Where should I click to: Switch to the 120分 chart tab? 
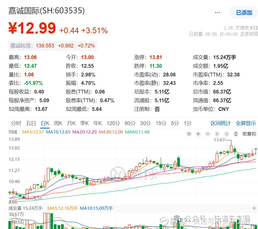click(x=114, y=123)
